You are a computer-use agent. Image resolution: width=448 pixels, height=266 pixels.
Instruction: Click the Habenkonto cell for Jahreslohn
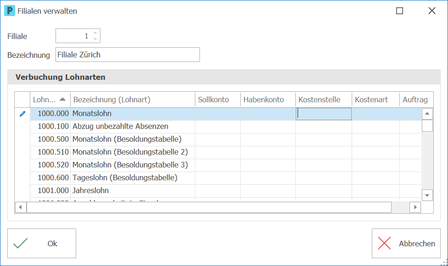268,191
